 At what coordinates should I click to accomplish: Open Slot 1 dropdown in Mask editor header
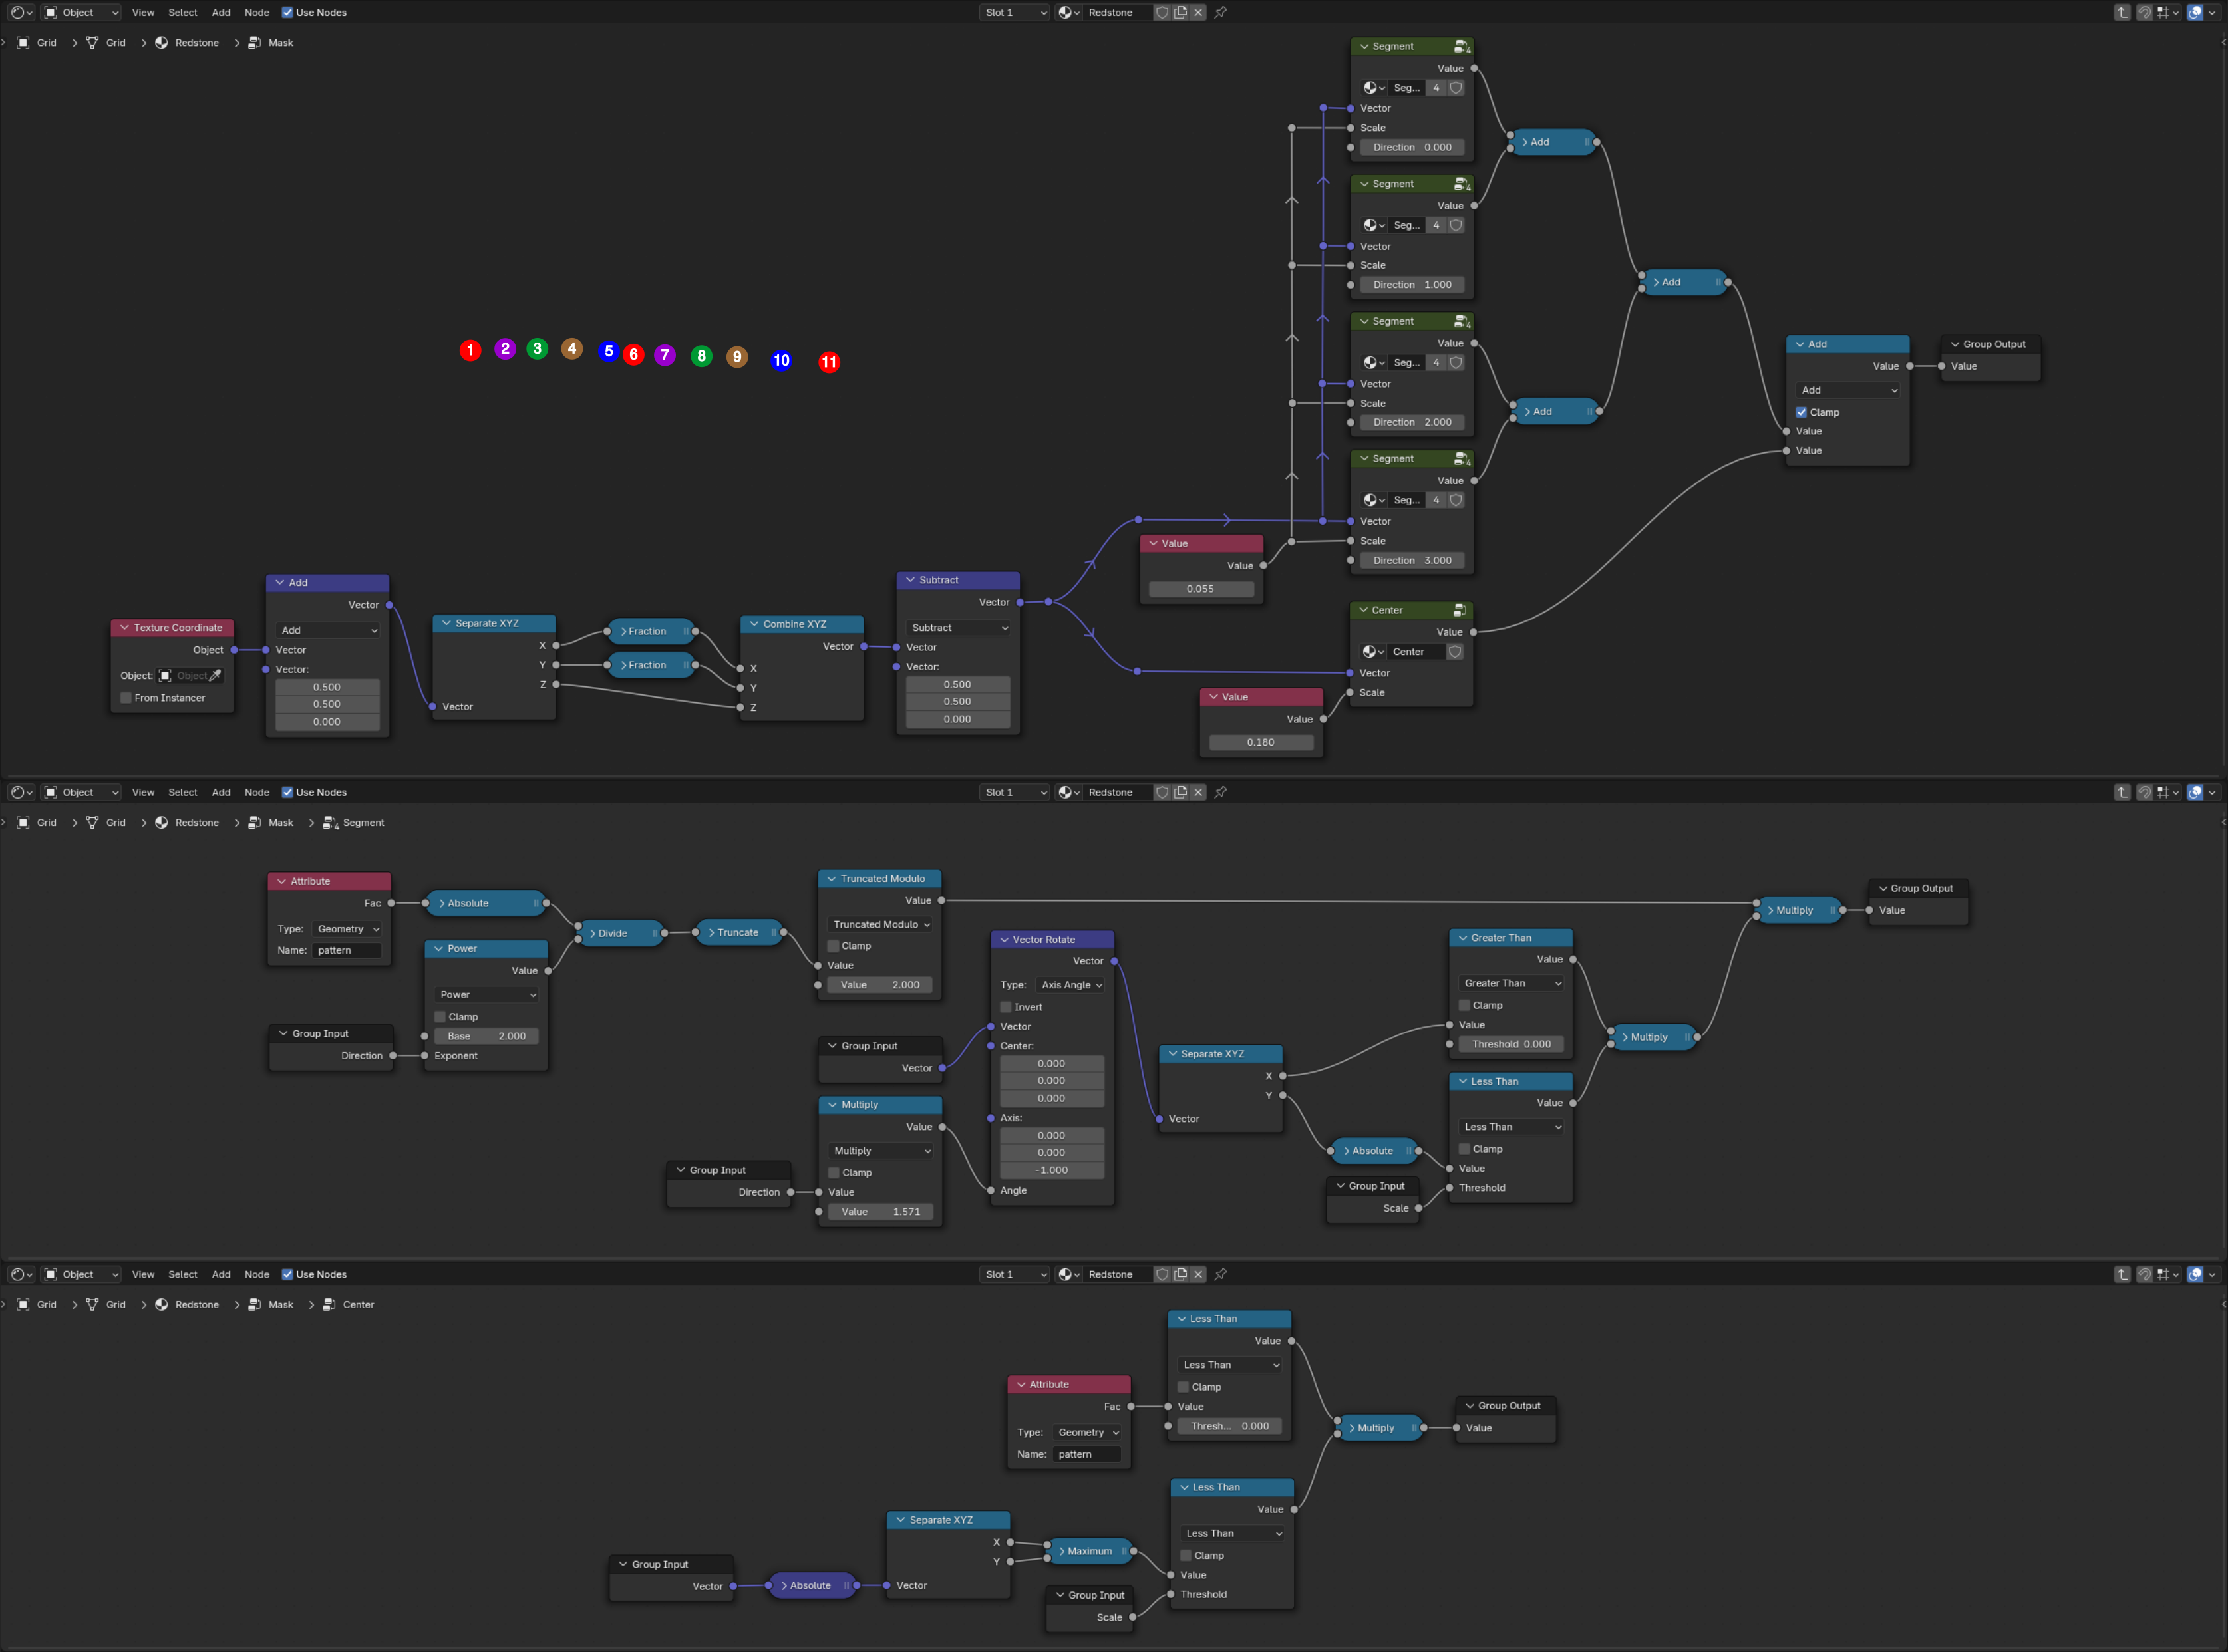pyautogui.click(x=1015, y=12)
